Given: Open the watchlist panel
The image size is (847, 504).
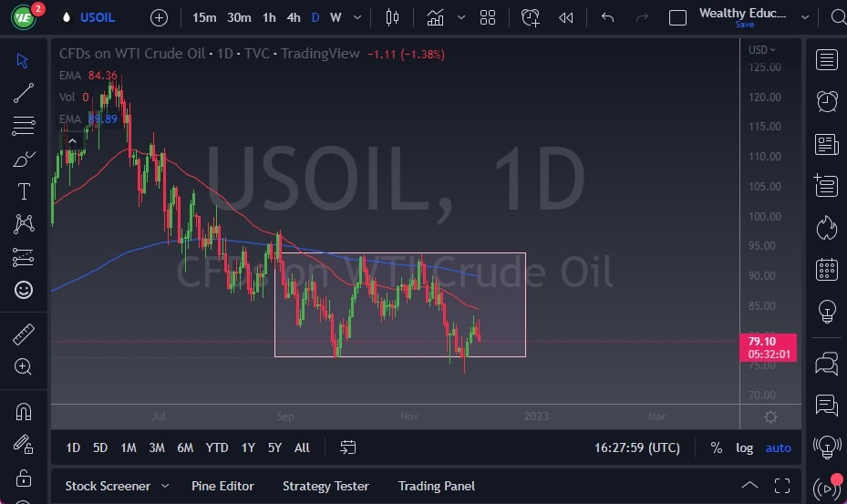Looking at the screenshot, I should pyautogui.click(x=826, y=59).
